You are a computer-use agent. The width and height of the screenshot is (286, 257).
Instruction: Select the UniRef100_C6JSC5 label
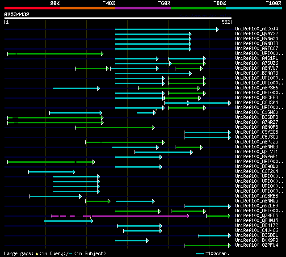point(257,137)
